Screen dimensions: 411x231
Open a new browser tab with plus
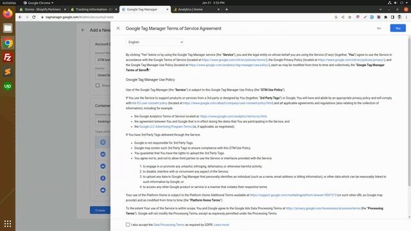227,10
